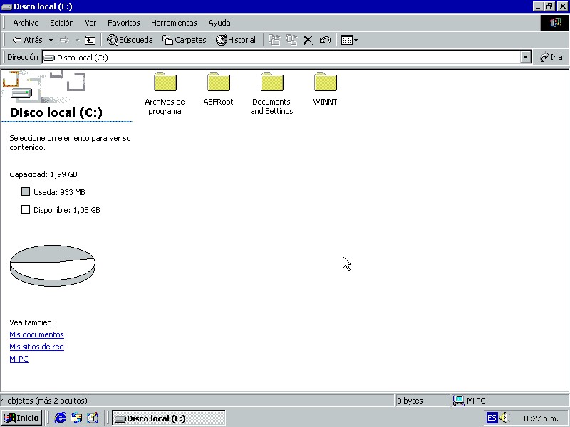Launch Internet Explorer from quick launch
The image size is (570, 427).
pyautogui.click(x=60, y=418)
